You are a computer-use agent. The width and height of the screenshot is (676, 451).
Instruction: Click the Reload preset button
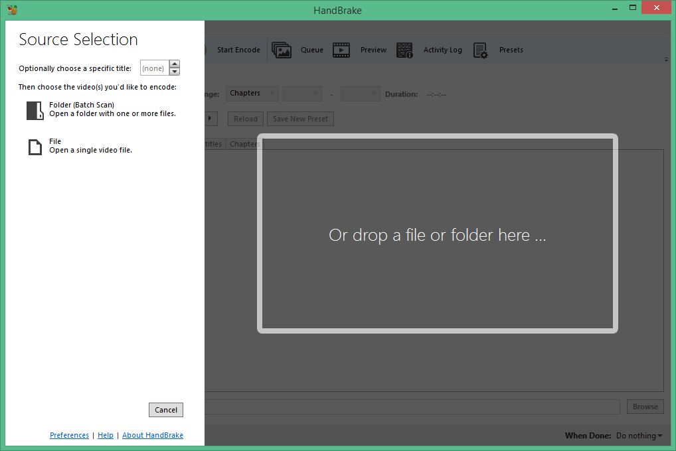[x=245, y=119]
